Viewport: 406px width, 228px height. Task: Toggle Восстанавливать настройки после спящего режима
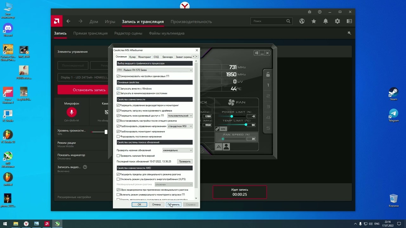pyautogui.click(x=118, y=121)
